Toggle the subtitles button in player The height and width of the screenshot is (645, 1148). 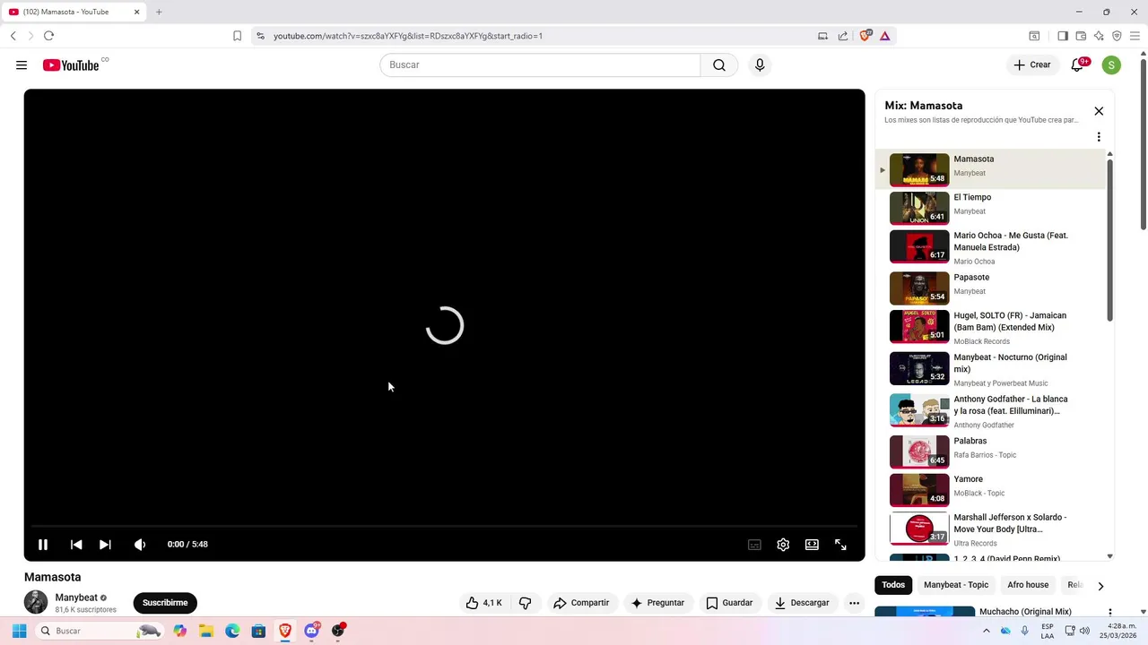point(755,545)
